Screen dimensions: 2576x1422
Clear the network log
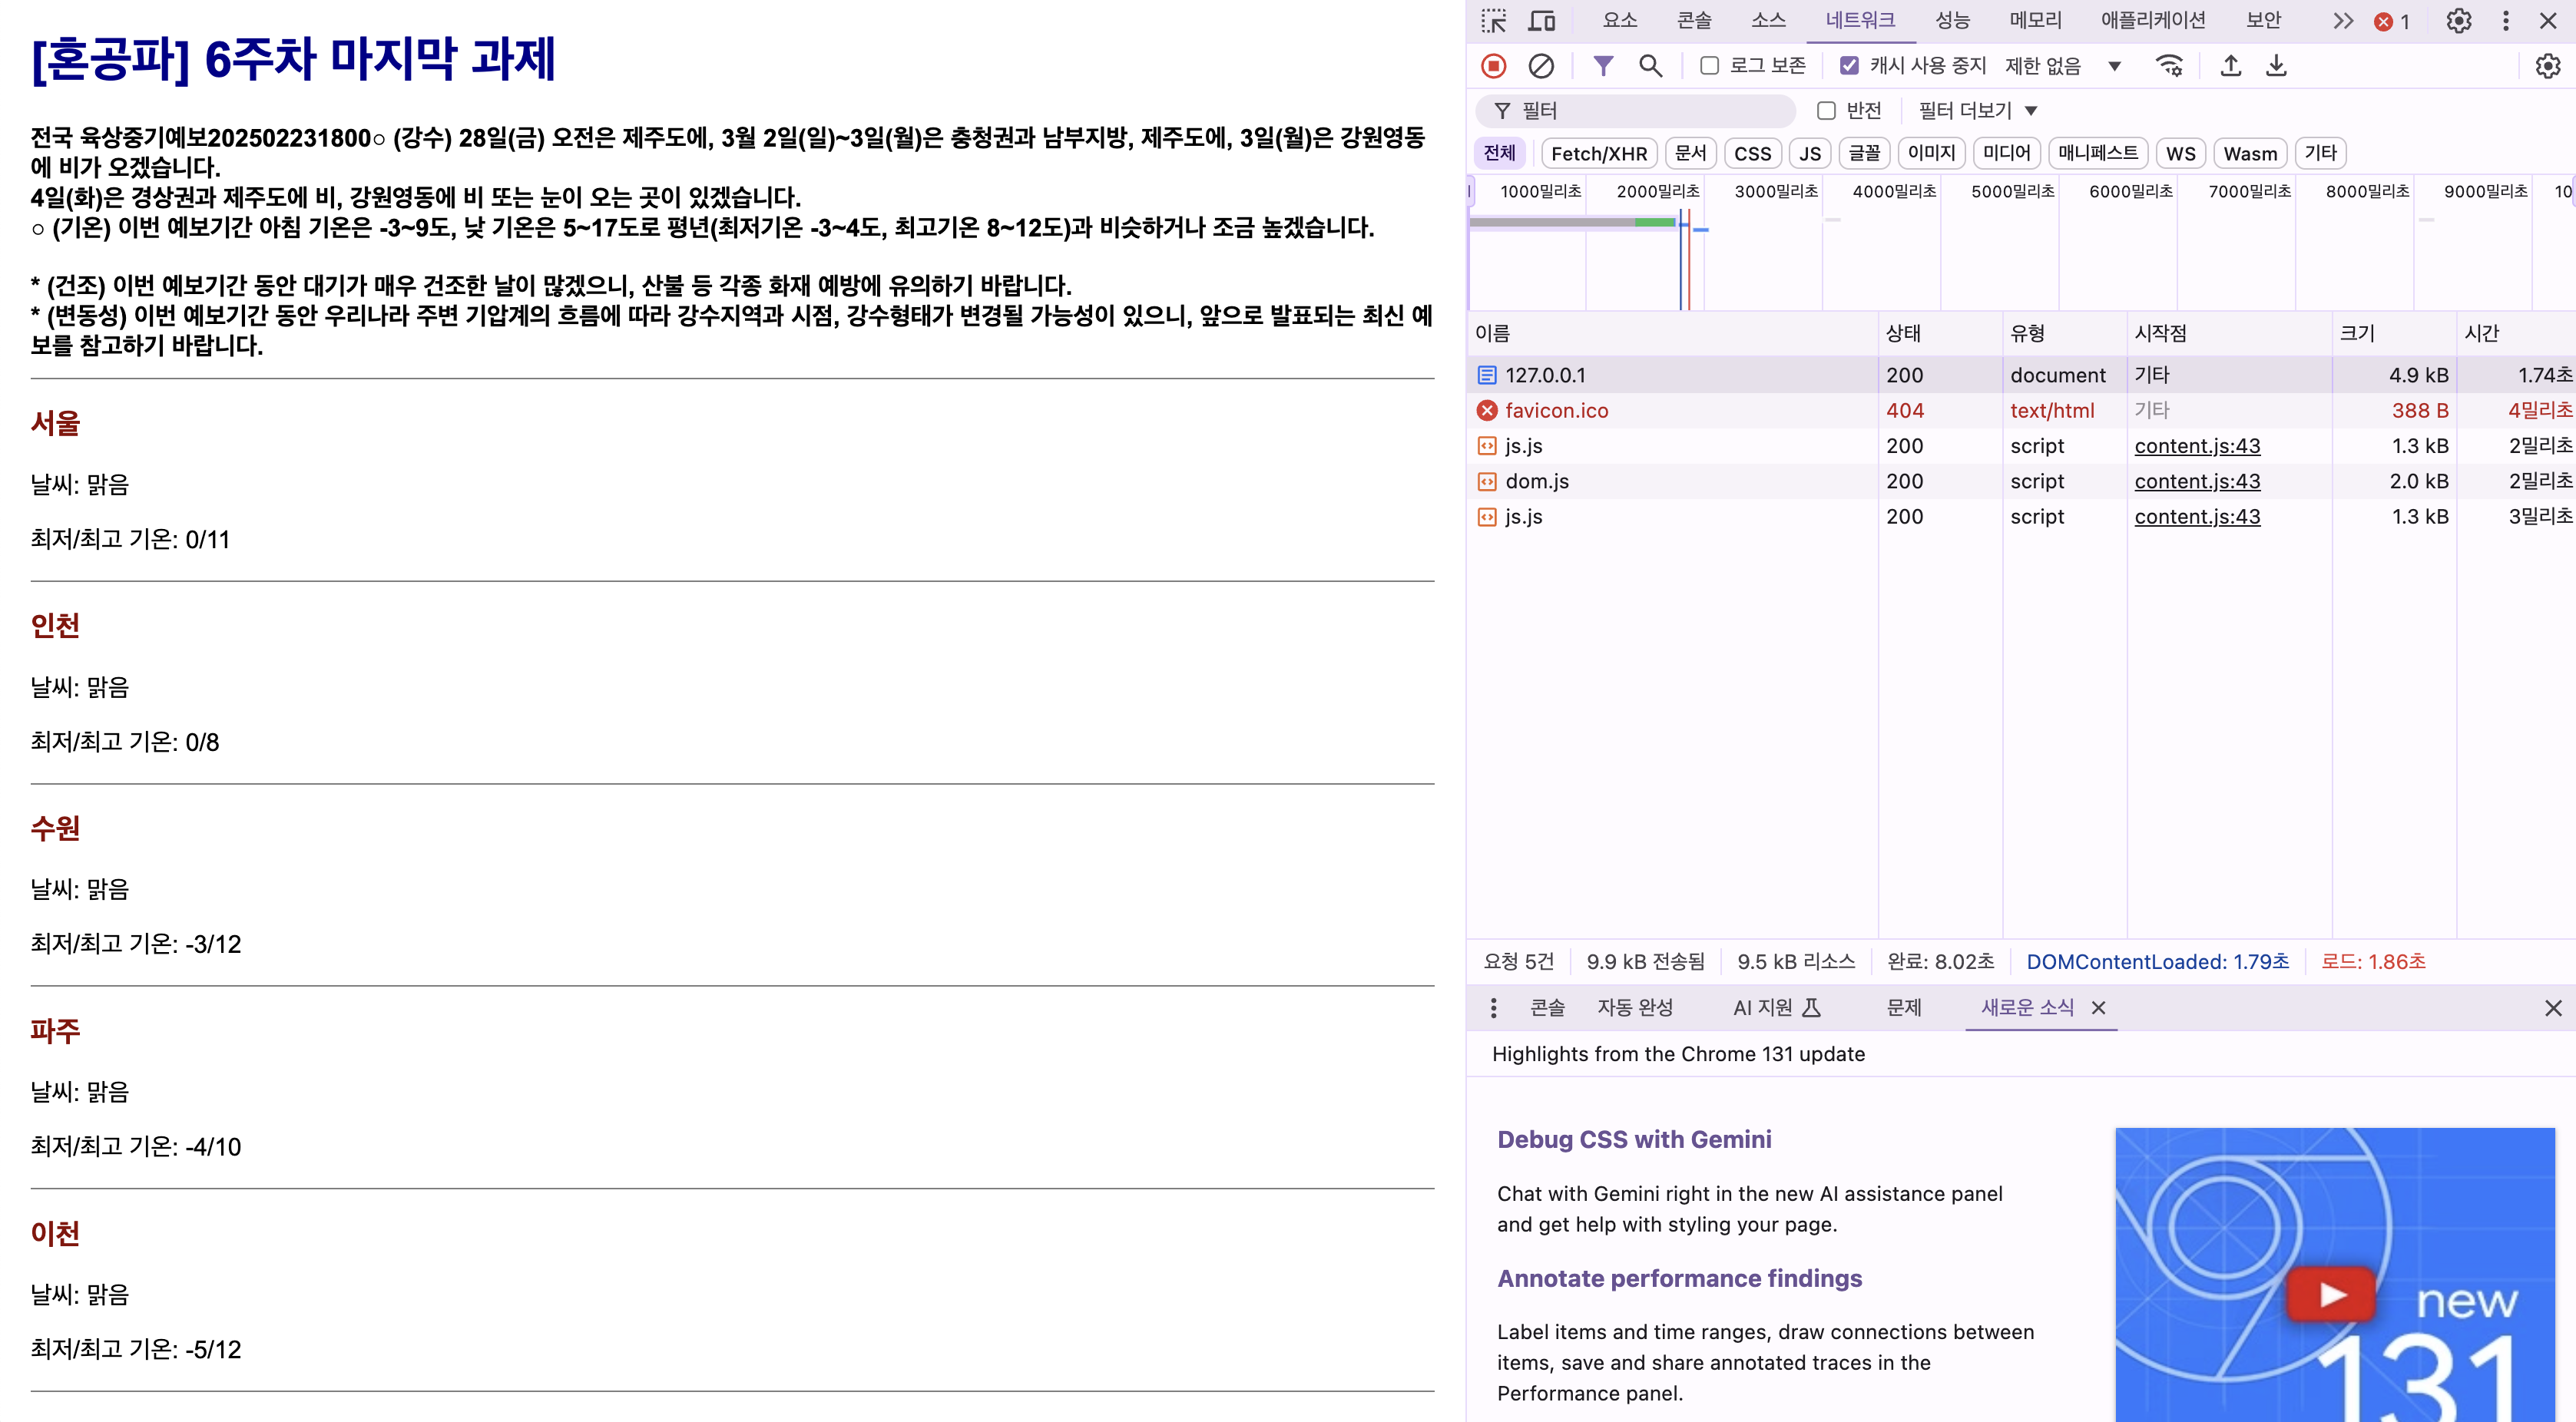pyautogui.click(x=1541, y=66)
